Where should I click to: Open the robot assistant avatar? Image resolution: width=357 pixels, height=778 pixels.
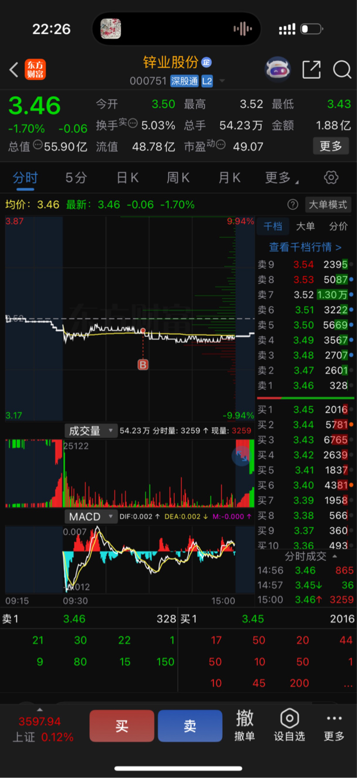(278, 70)
